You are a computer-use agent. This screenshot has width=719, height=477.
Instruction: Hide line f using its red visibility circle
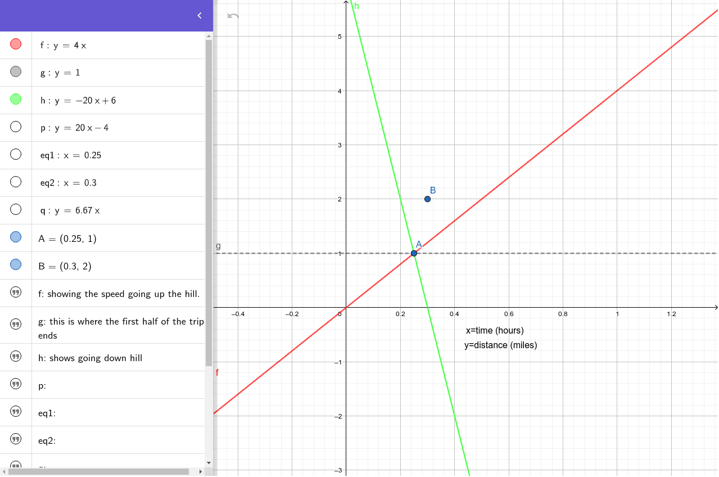(x=15, y=43)
